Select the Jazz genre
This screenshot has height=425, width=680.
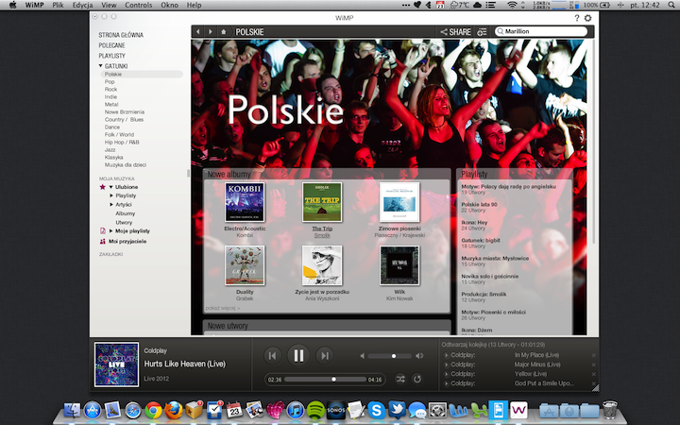[x=110, y=149]
